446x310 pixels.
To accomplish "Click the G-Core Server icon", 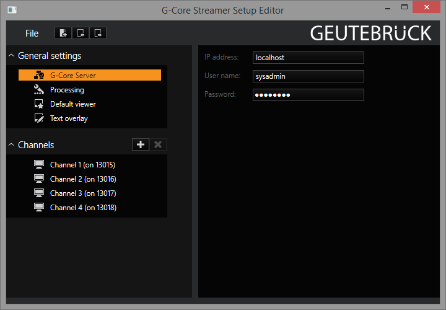I will [39, 75].
